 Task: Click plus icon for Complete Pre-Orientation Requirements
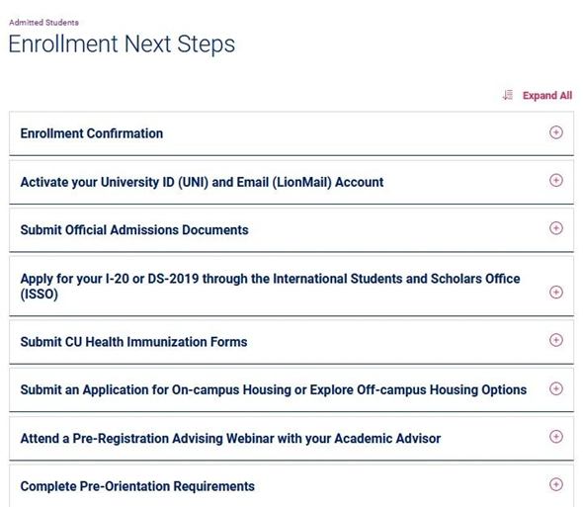tap(556, 484)
